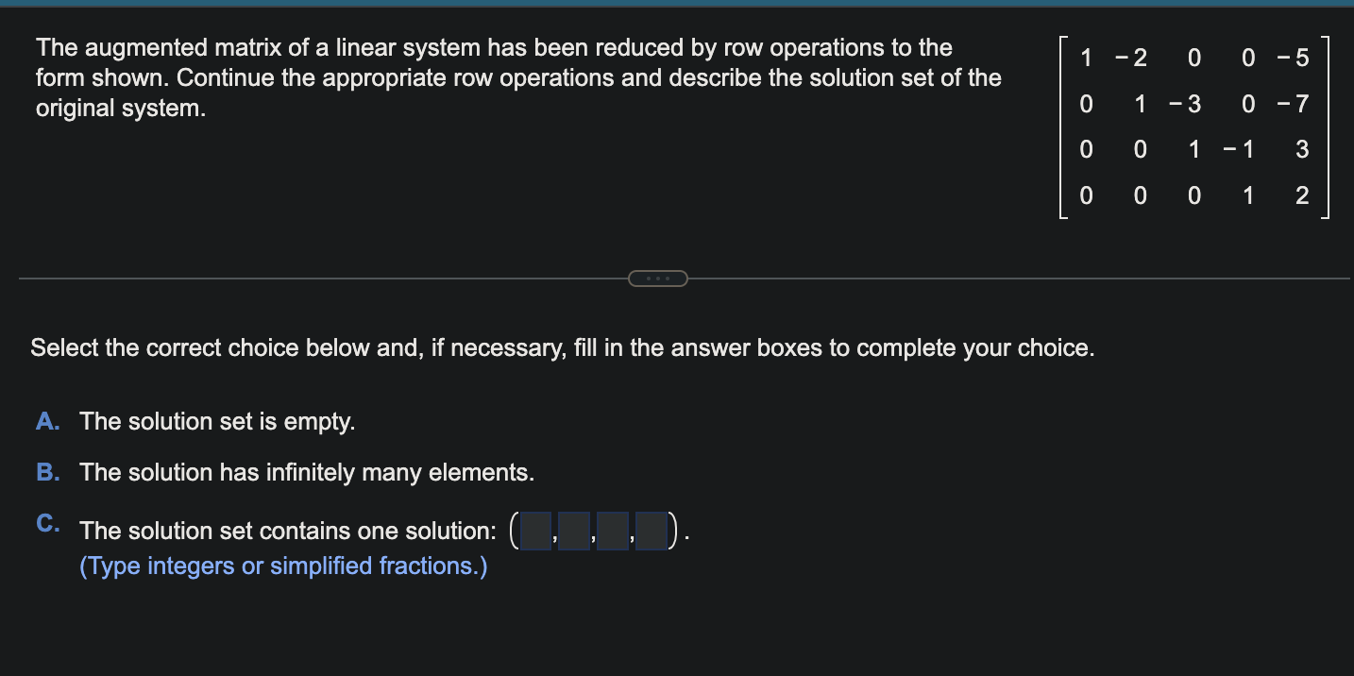Screen dimensions: 1354x676
Task: Click the problem description paragraph
Action: pos(517,77)
